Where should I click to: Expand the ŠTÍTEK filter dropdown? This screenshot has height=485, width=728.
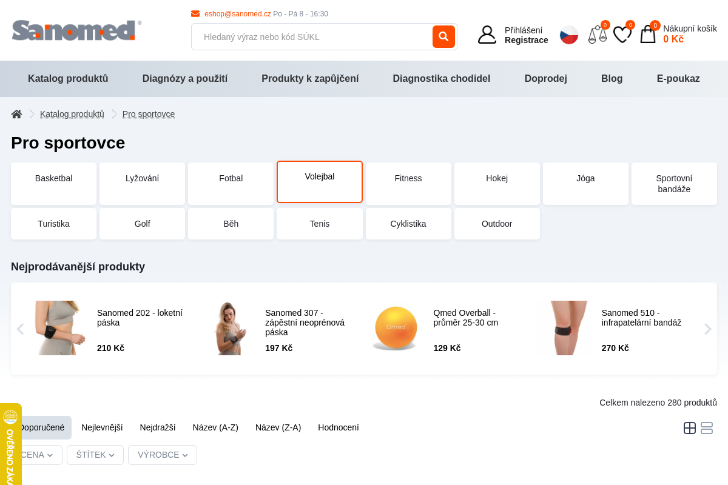[x=95, y=455]
